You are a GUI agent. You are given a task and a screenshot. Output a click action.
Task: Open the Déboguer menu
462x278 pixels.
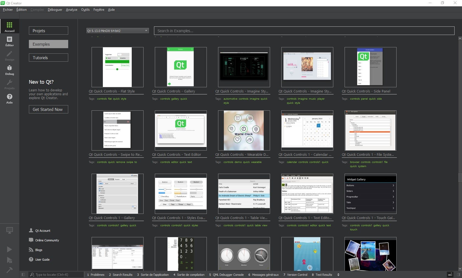tap(55, 10)
